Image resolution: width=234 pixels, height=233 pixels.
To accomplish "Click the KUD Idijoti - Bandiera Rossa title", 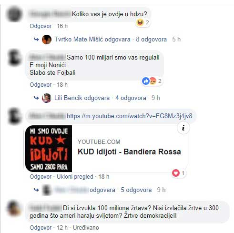I will [x=129, y=152].
